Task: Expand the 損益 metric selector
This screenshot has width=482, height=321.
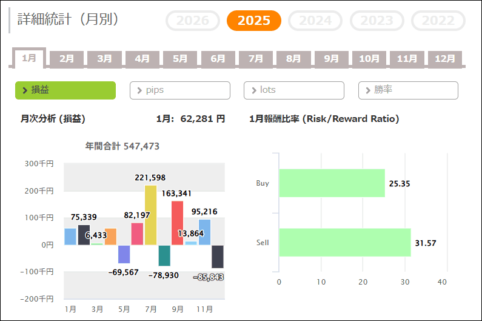Action: pos(65,90)
